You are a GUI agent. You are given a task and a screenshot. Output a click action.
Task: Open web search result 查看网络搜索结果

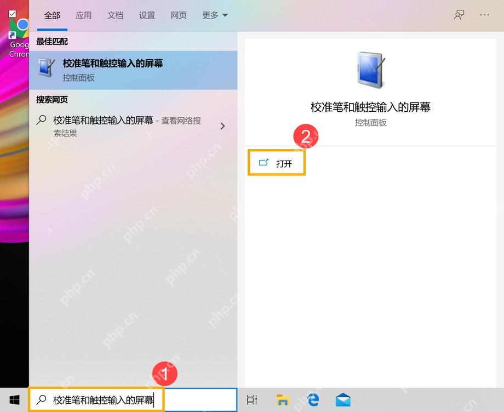click(133, 127)
